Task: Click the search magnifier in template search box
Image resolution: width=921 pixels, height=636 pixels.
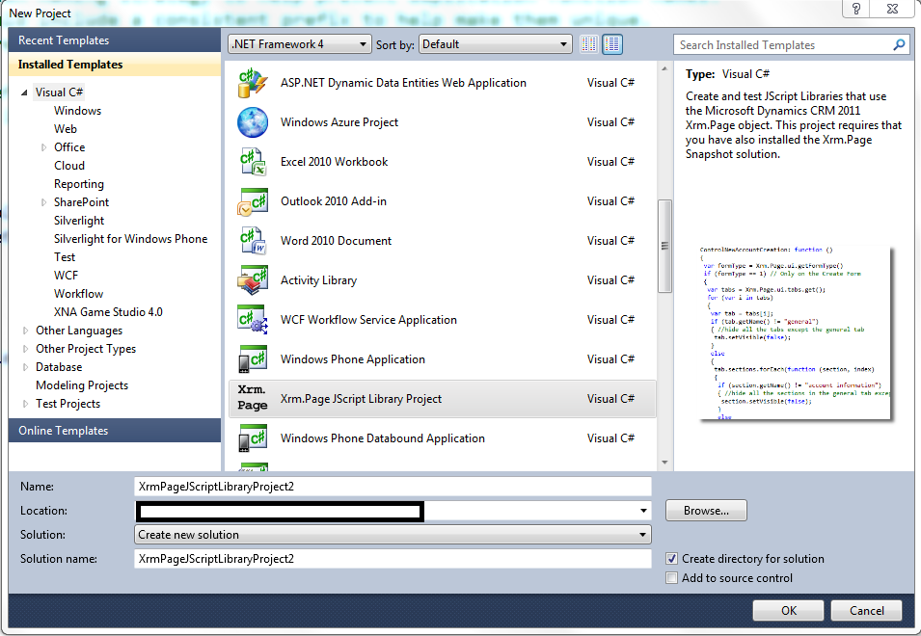Action: 898,44
